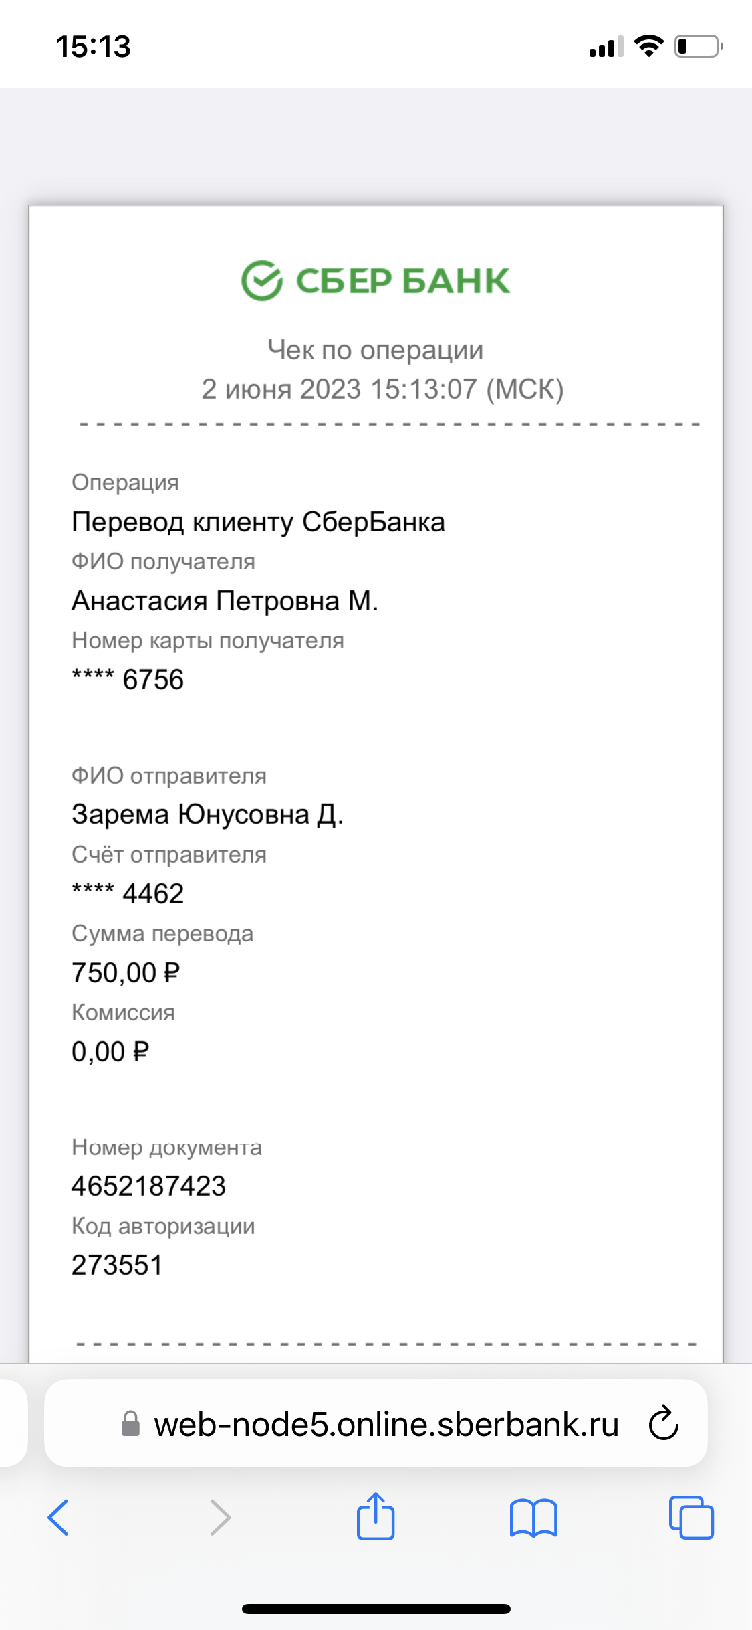Select the document number 4652187423
This screenshot has height=1630, width=752.
[149, 1186]
